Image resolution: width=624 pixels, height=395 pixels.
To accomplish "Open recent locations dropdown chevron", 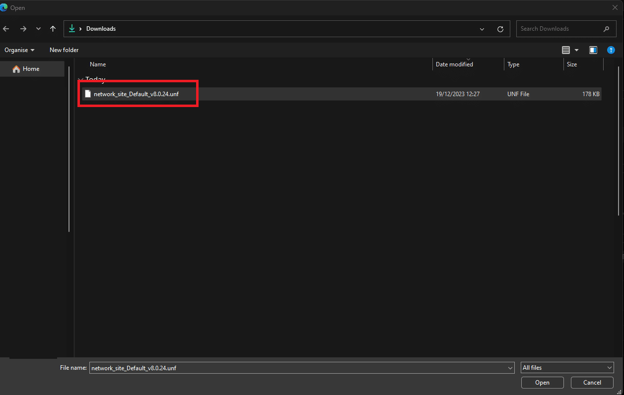I will pos(38,29).
